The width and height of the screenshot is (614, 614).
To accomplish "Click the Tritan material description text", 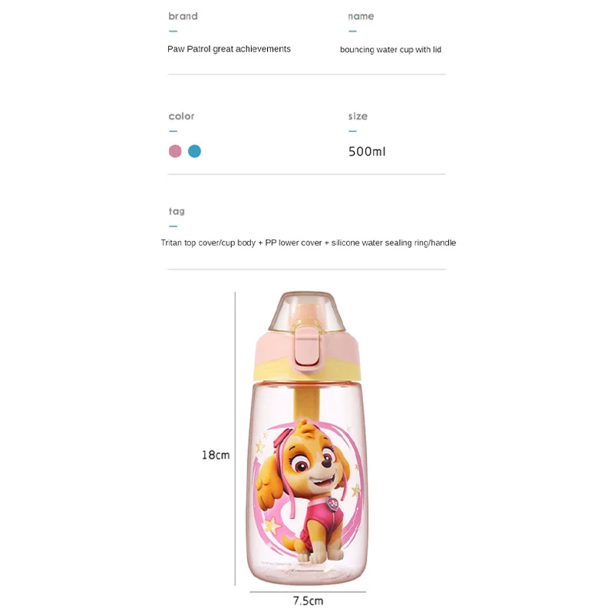I will coord(308,243).
